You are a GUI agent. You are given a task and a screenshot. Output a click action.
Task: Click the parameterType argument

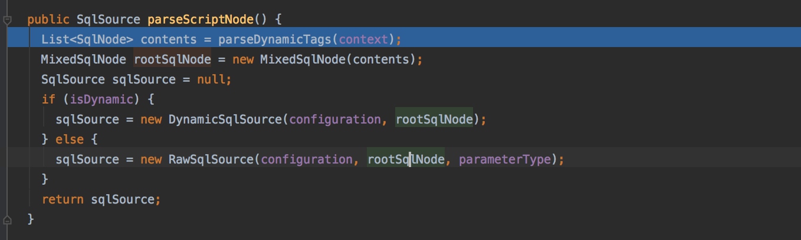[505, 159]
